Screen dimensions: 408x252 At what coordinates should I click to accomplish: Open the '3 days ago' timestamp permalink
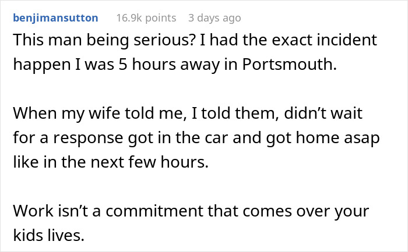click(x=214, y=18)
